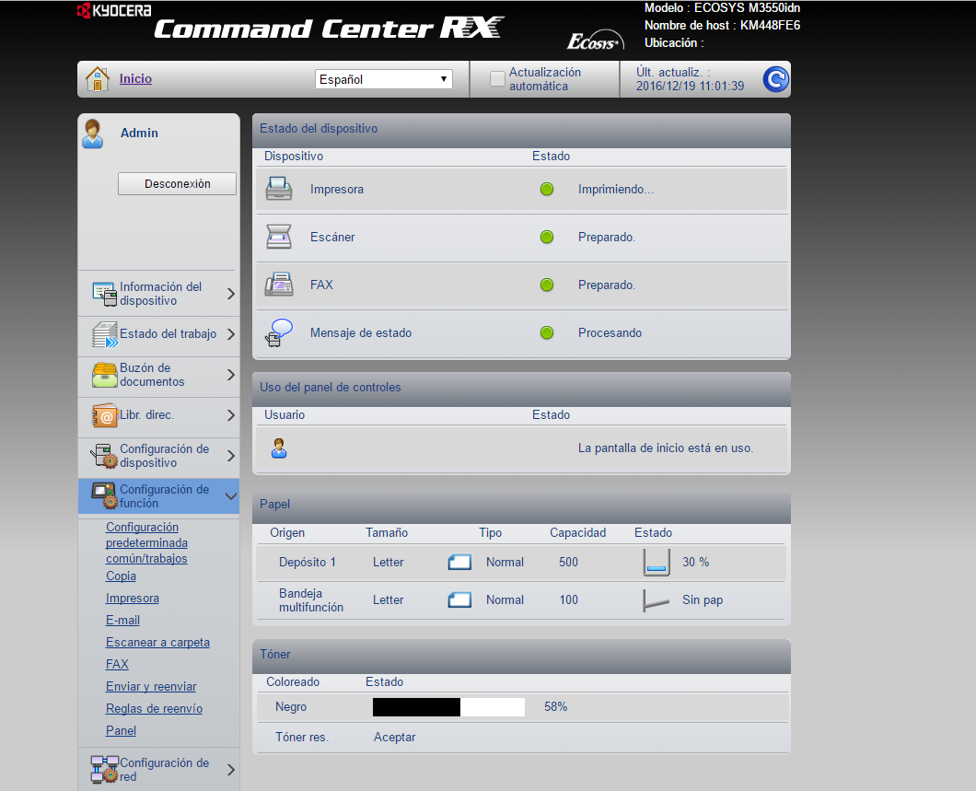Image resolution: width=976 pixels, height=791 pixels.
Task: Click the green status light for Escáner
Action: 547,237
